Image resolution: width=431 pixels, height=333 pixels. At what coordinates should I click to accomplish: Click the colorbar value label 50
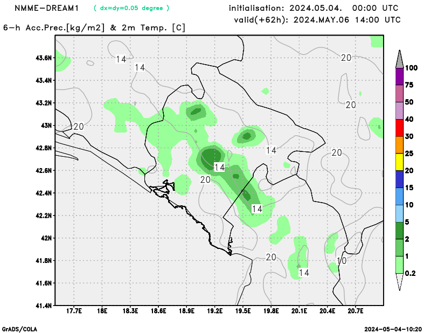click(409, 102)
